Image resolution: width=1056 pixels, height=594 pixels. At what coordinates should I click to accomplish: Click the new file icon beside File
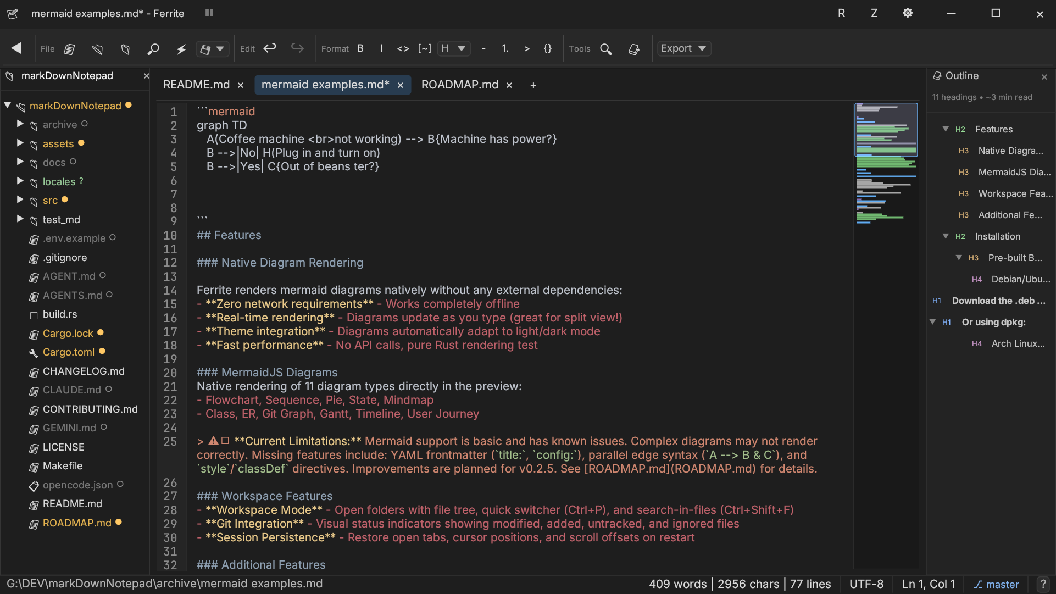coord(69,49)
